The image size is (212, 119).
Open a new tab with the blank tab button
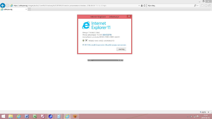click(x=29, y=9)
